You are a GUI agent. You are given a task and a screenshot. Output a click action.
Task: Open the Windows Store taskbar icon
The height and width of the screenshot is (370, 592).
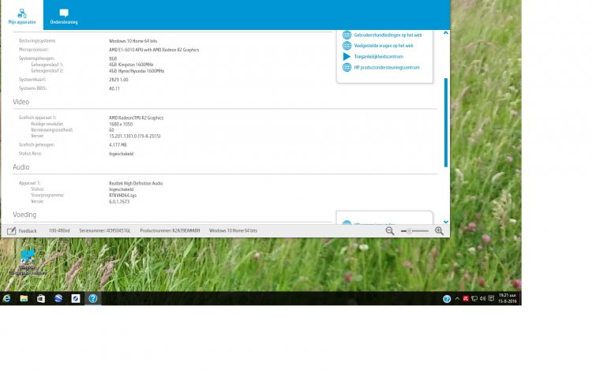pos(41,299)
